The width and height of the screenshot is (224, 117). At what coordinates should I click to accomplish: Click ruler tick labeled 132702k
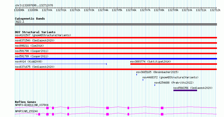pyautogui.click(x=75, y=10)
